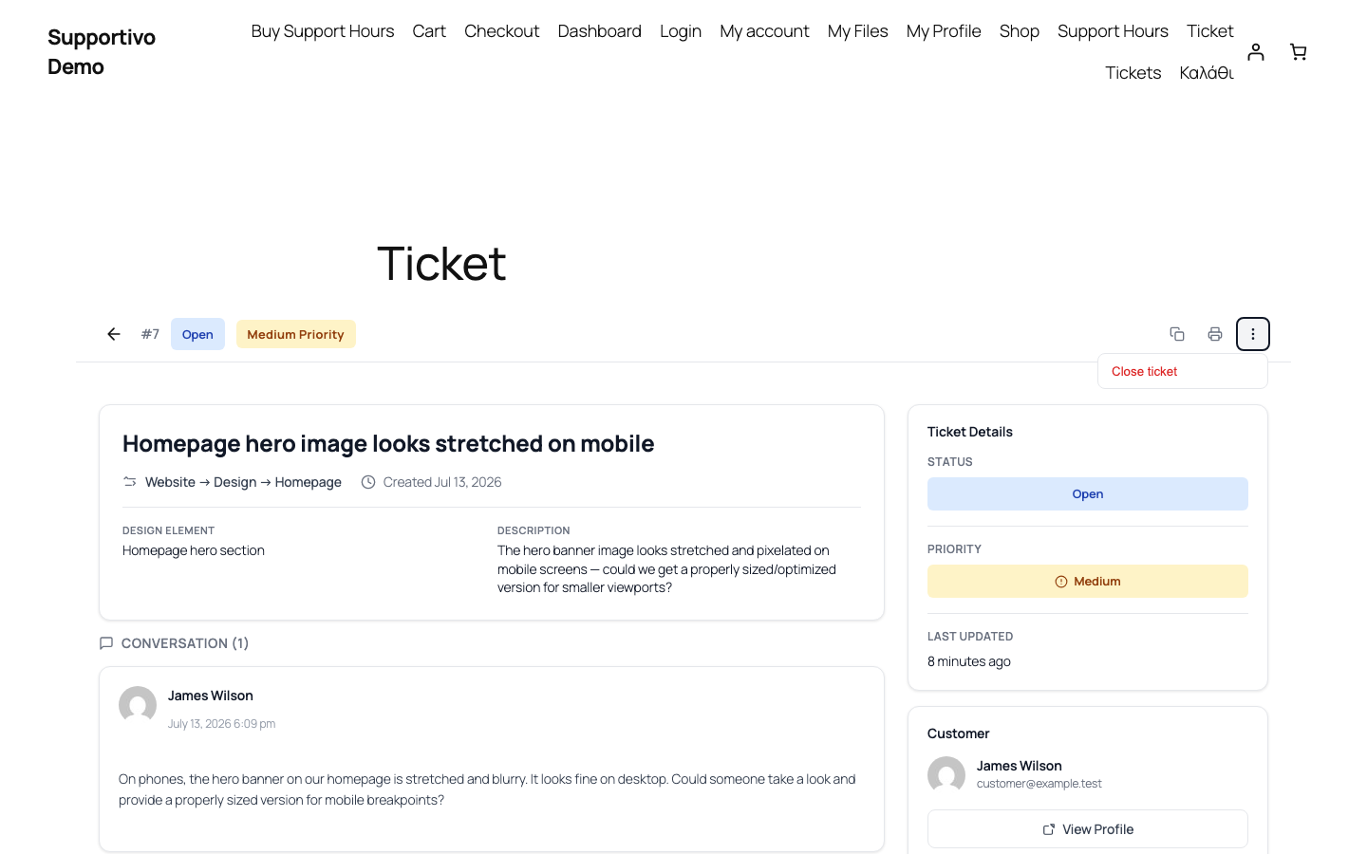Viewport: 1367px width, 854px height.
Task: Click James Wilson name in Customer card
Action: point(1020,766)
